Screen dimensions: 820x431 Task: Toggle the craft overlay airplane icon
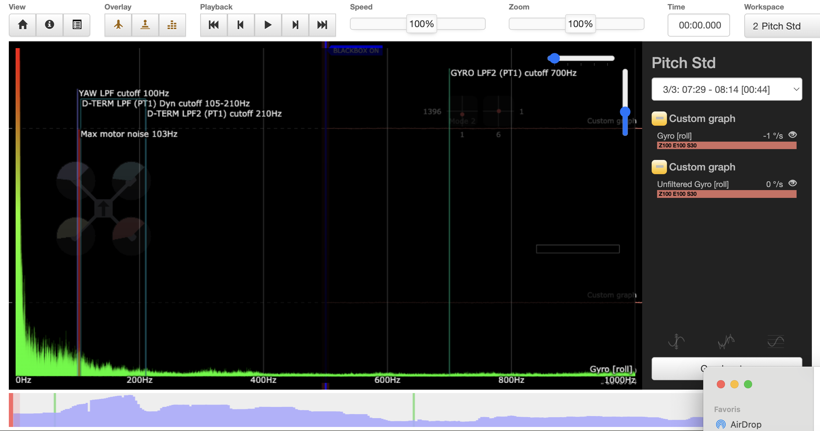click(x=118, y=25)
